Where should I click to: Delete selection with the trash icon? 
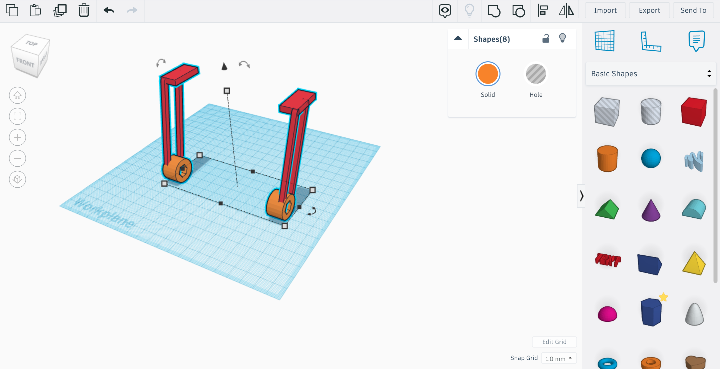pyautogui.click(x=83, y=11)
